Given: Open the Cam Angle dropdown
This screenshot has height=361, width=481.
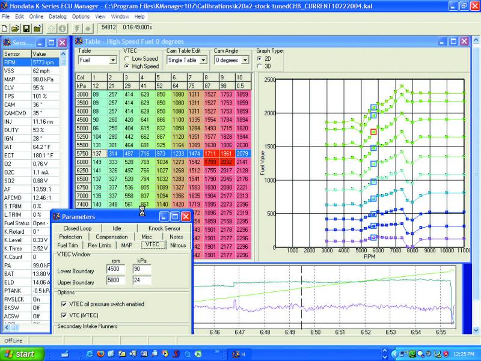Looking at the screenshot, I should pyautogui.click(x=245, y=60).
